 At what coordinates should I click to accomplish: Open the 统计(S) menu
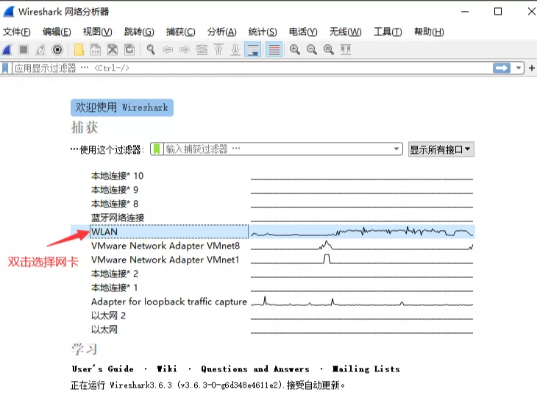pyautogui.click(x=263, y=32)
